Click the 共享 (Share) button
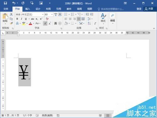 click(149, 9)
